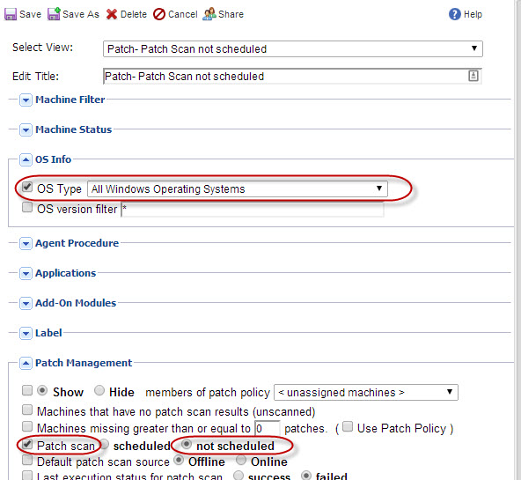Enable the OS version filter checkbox
The width and height of the screenshot is (521, 480).
27,208
